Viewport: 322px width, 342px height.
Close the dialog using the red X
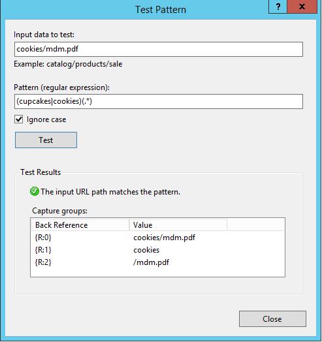coord(302,7)
